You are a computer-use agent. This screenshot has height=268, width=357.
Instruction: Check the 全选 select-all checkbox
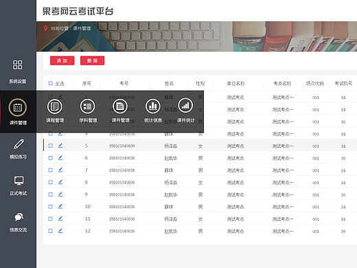pyautogui.click(x=50, y=83)
